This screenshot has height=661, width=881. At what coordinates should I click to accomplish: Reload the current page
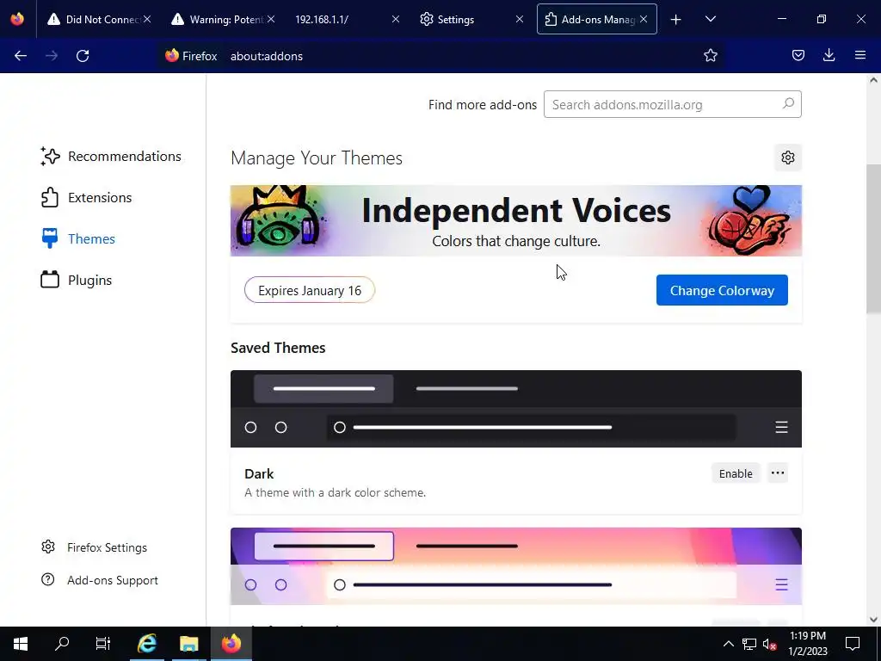click(x=83, y=56)
